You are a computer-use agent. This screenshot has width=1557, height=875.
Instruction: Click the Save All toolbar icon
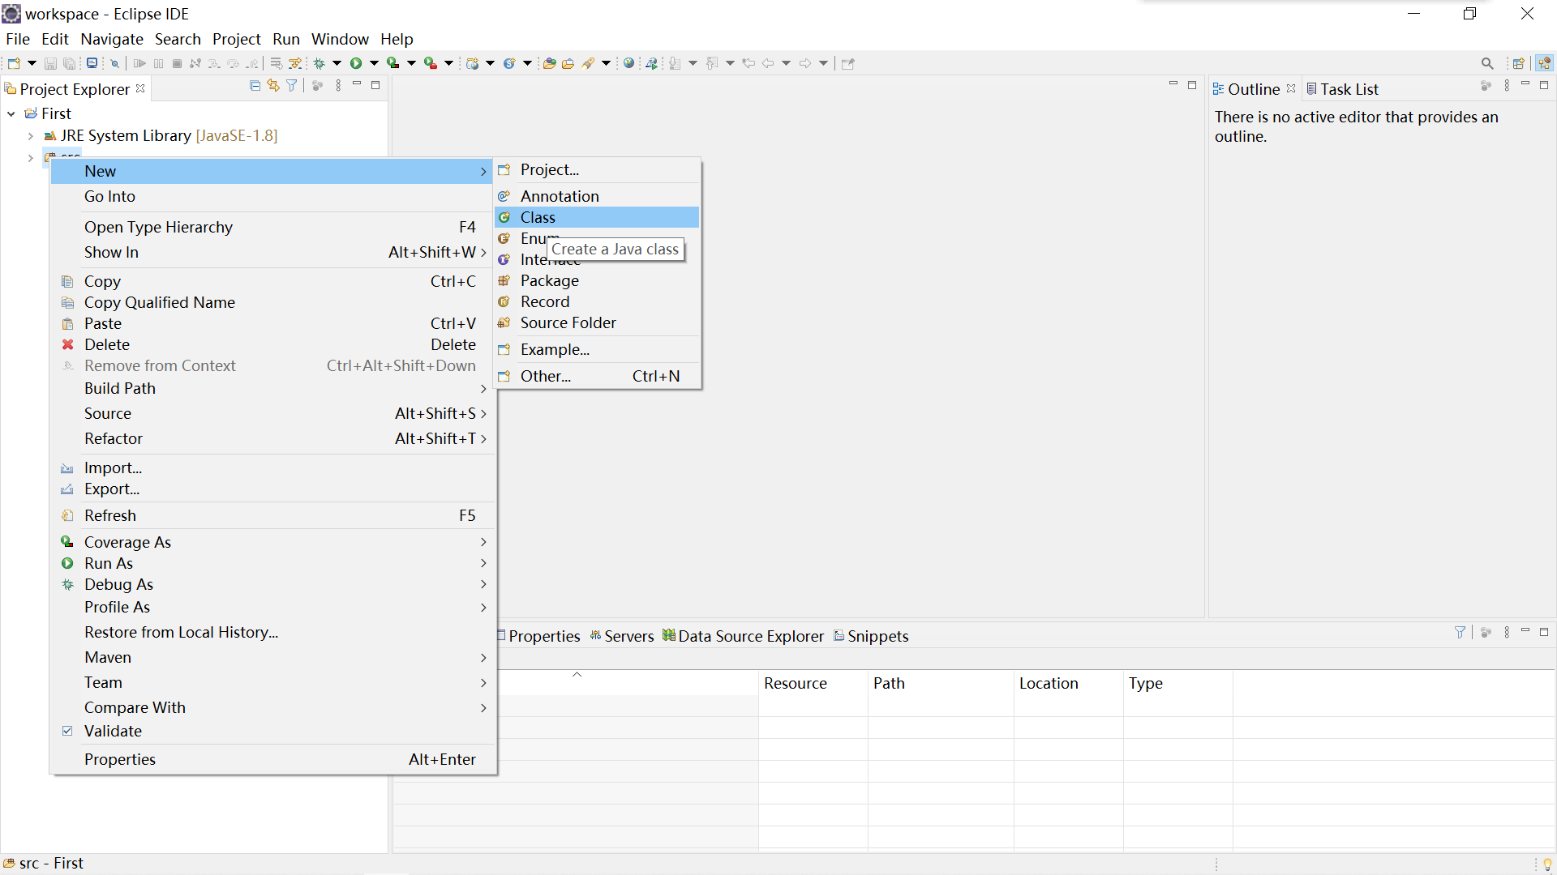pos(70,63)
